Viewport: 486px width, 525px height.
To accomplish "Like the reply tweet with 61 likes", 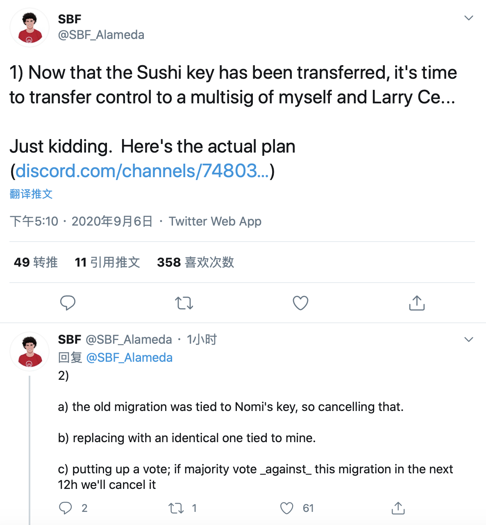I will click(287, 508).
